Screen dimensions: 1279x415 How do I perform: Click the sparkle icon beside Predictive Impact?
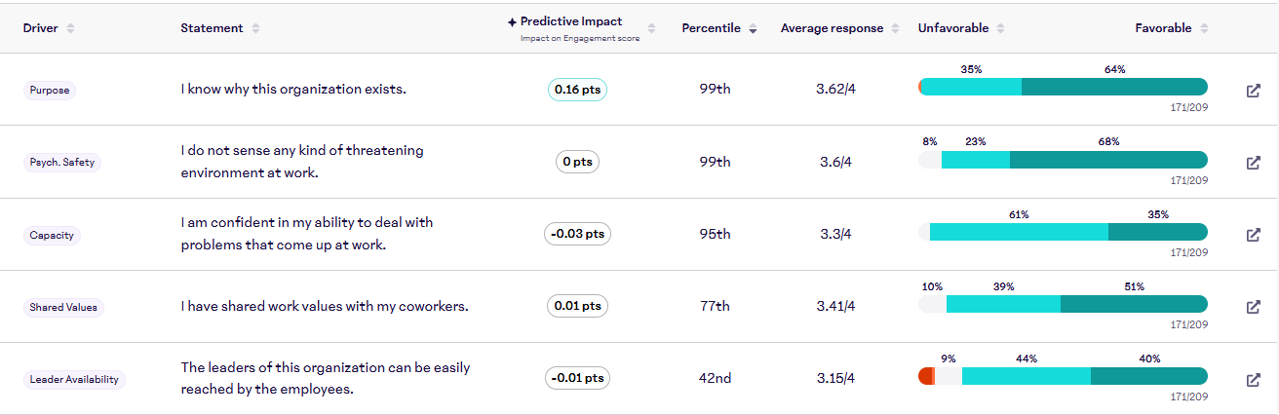513,22
